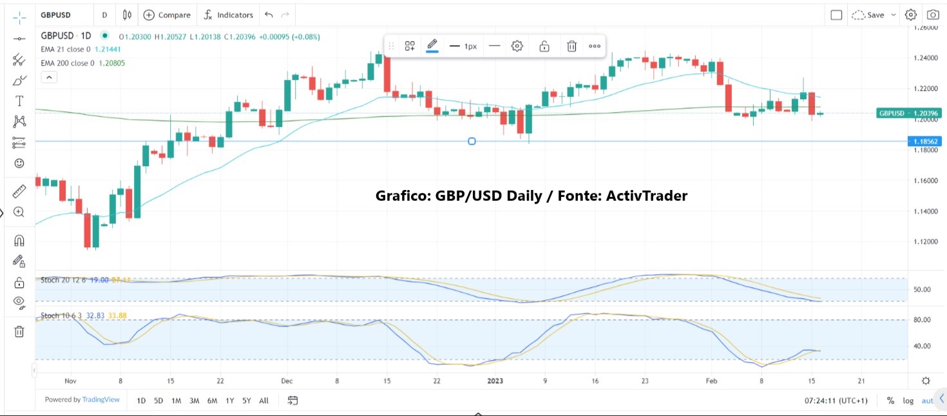This screenshot has height=416, width=947.
Task: Delete the selected line with trash icon
Action: (x=571, y=46)
